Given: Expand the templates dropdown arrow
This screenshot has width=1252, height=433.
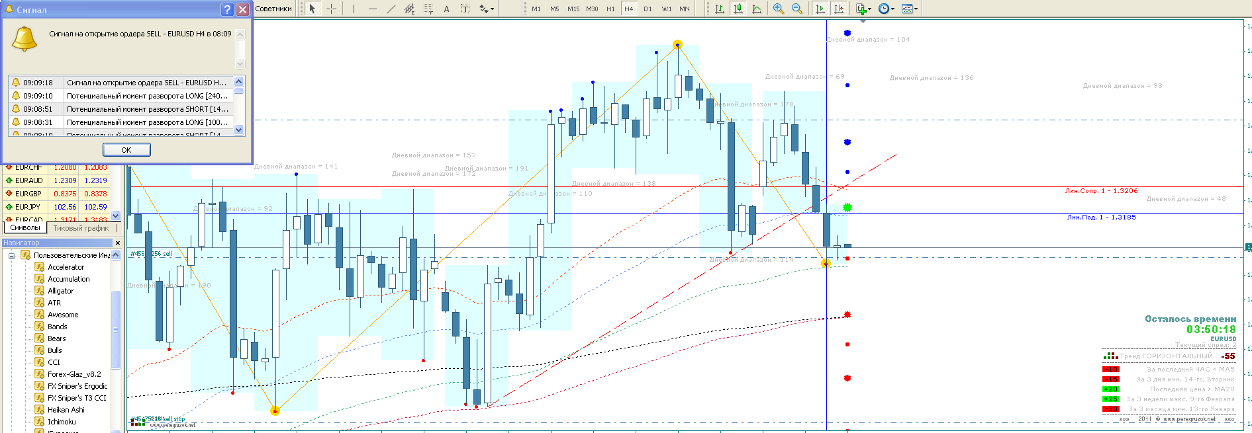Looking at the screenshot, I should [x=916, y=9].
